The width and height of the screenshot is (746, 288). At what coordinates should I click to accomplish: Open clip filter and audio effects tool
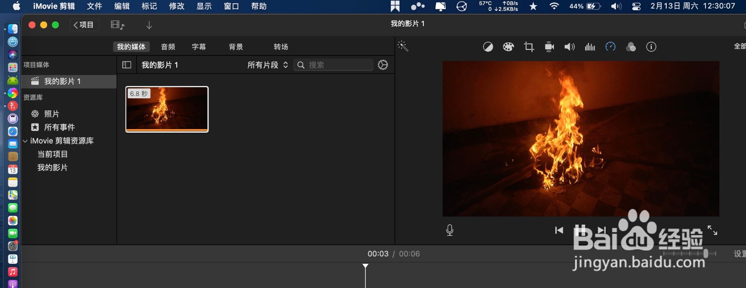tap(631, 47)
